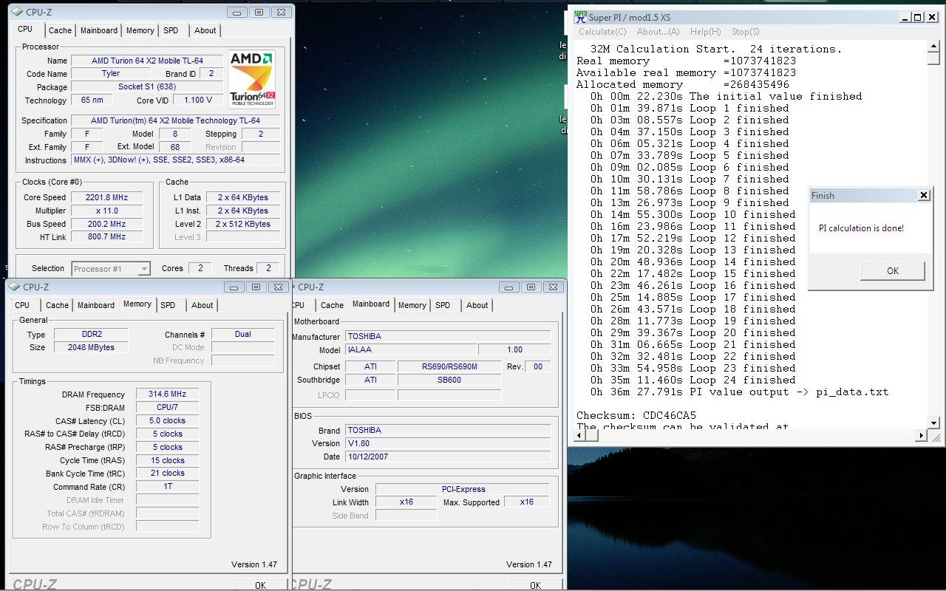Click the Cores count value field
946x591 pixels.
200,268
